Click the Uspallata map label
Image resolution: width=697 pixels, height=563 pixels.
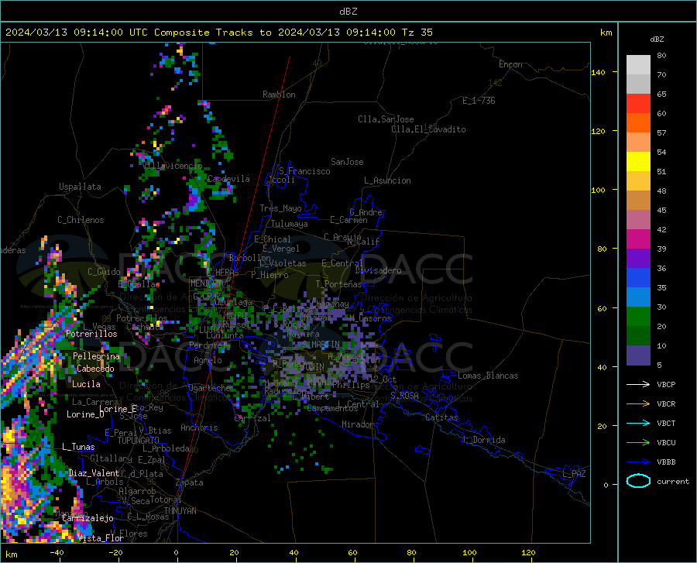pyautogui.click(x=80, y=187)
